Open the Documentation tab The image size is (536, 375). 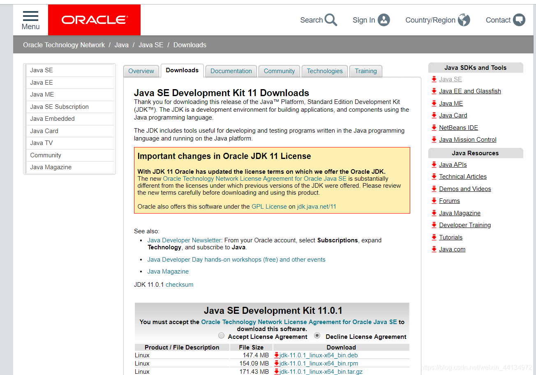coord(231,71)
